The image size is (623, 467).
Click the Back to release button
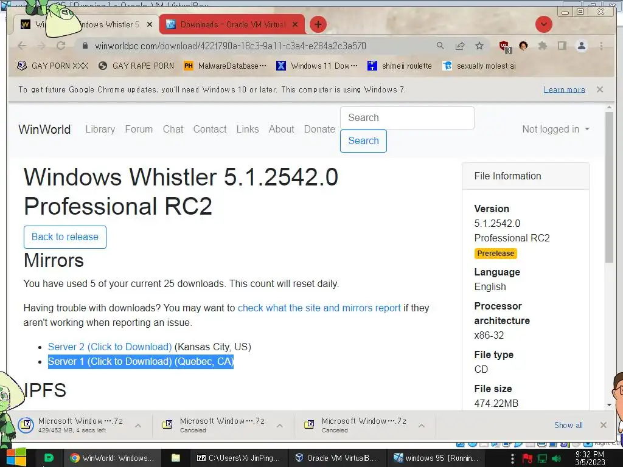pyautogui.click(x=64, y=237)
